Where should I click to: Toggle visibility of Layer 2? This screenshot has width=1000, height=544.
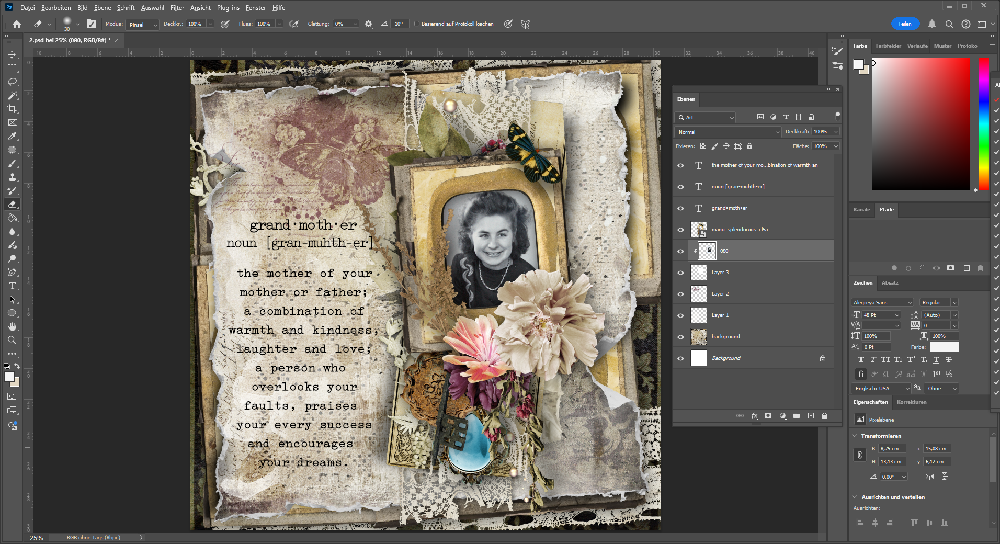[x=680, y=294]
